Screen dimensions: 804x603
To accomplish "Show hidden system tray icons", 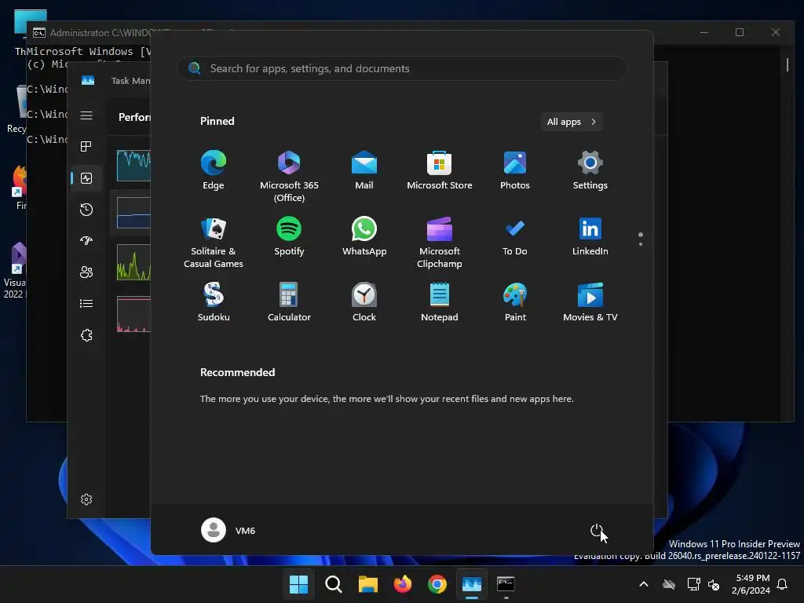I will click(644, 584).
